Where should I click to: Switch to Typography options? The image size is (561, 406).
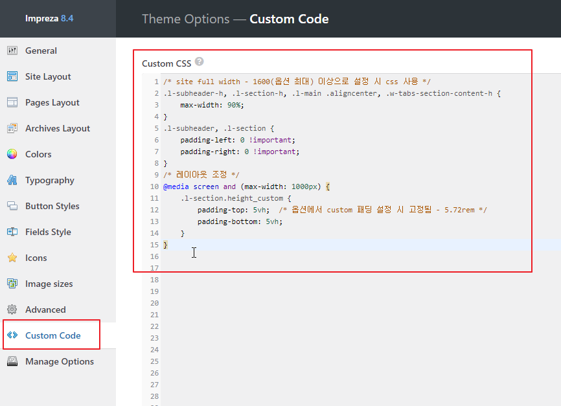[x=50, y=180]
